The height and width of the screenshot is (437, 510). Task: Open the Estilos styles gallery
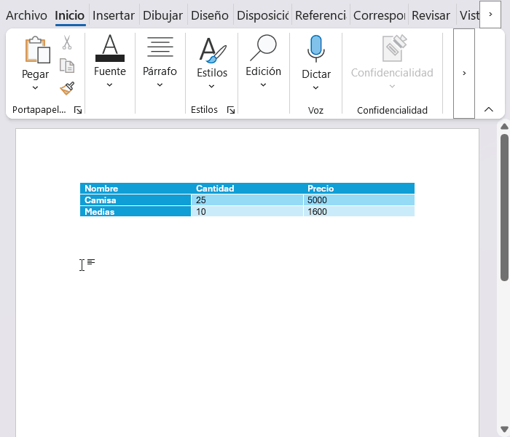coord(211,62)
